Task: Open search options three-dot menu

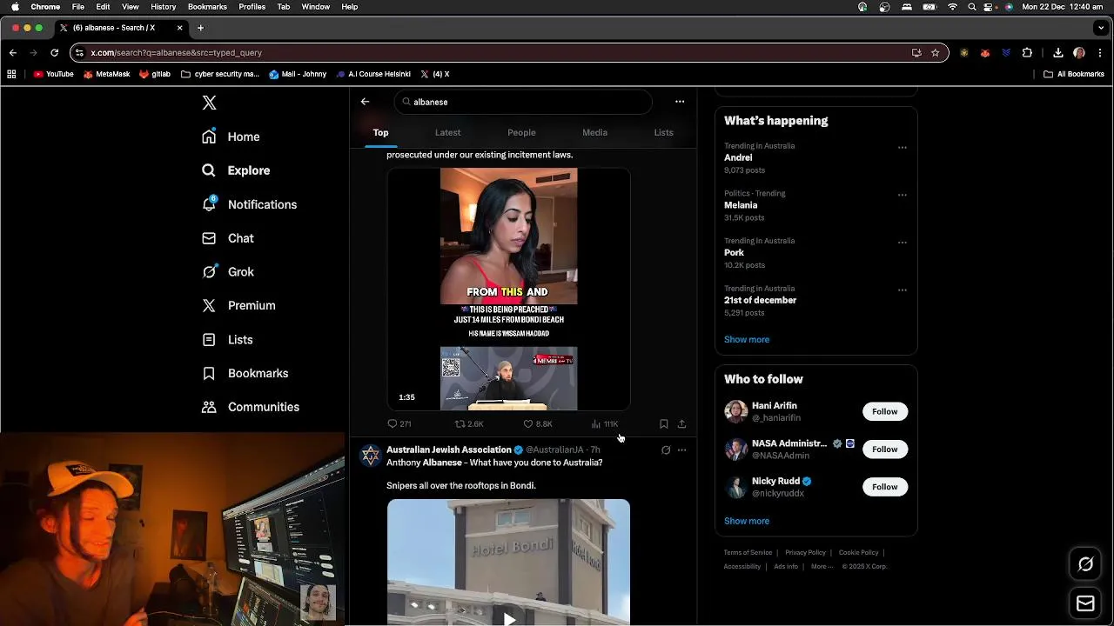Action: [x=680, y=102]
